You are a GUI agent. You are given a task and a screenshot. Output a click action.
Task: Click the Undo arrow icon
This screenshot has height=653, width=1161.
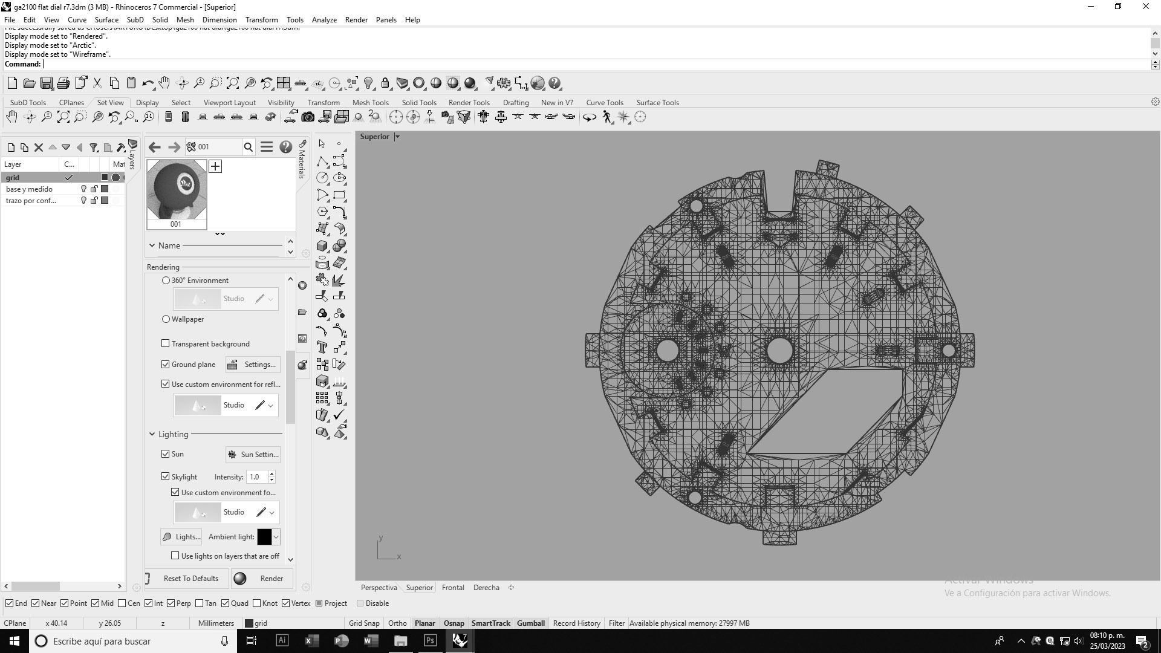tap(148, 83)
